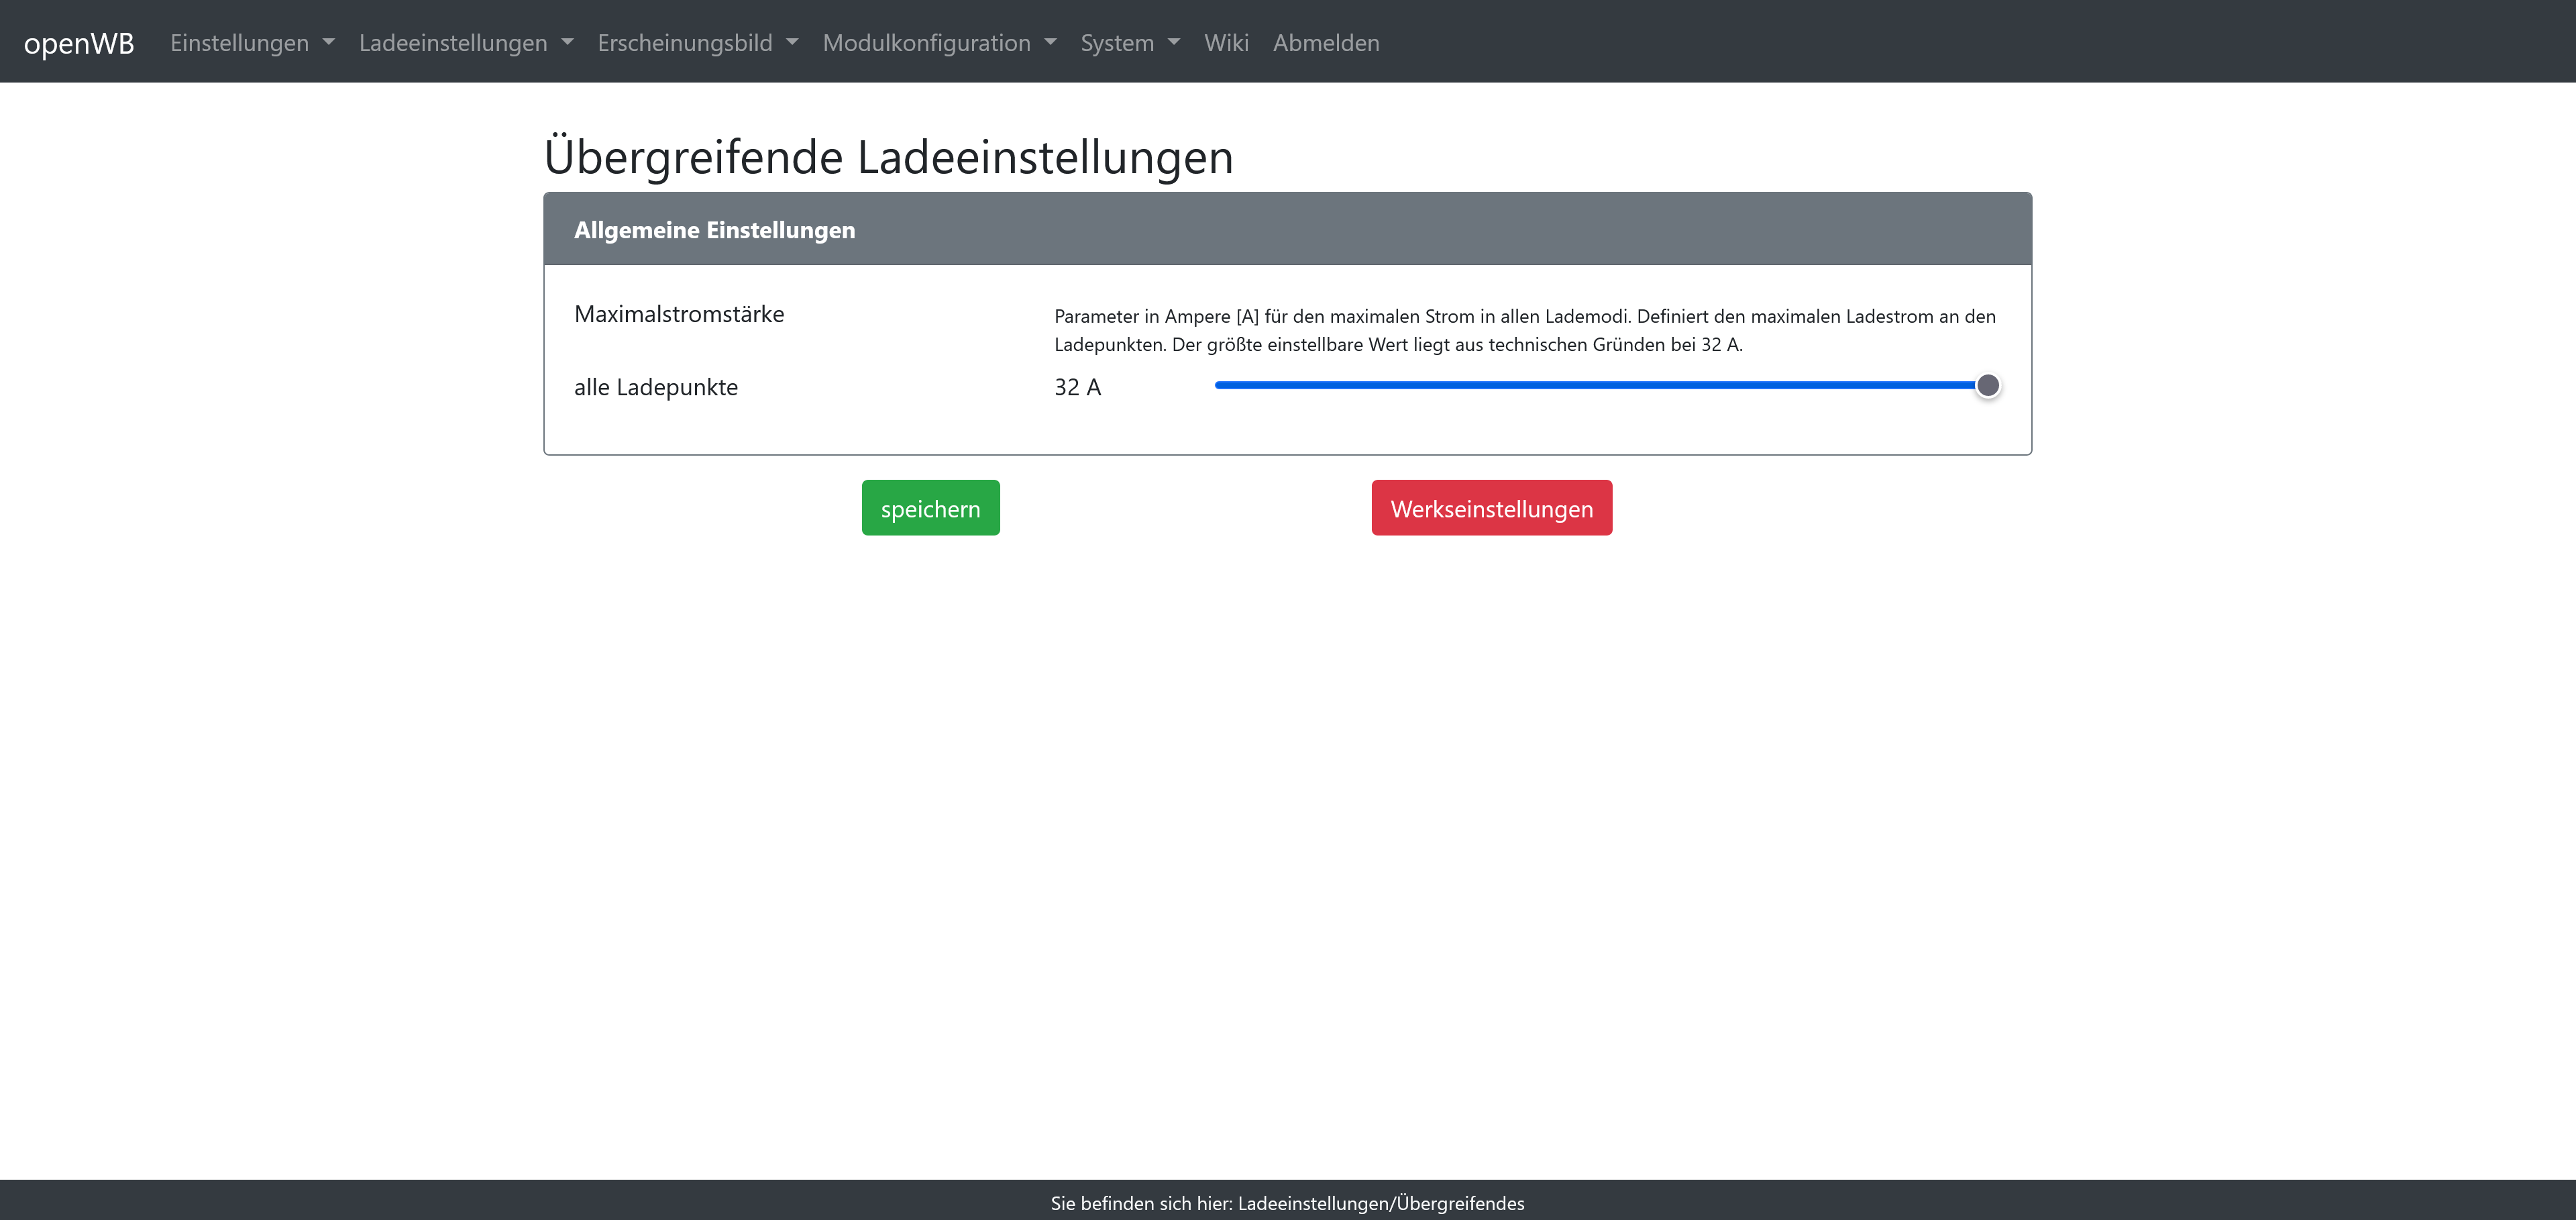Open the Erscheinungsbild menu
This screenshot has width=2576, height=1220.
[x=685, y=43]
